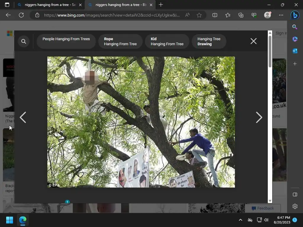Open the Outlook sidebar icon

coord(295,51)
